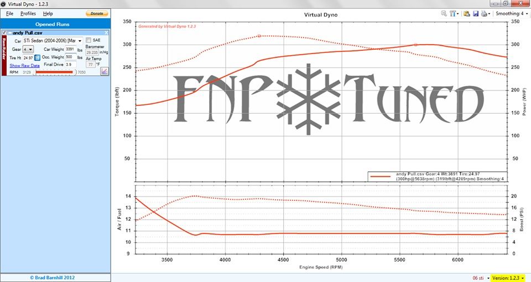The width and height of the screenshot is (531, 282).
Task: Open the tire height calculator icon
Action: click(37, 58)
